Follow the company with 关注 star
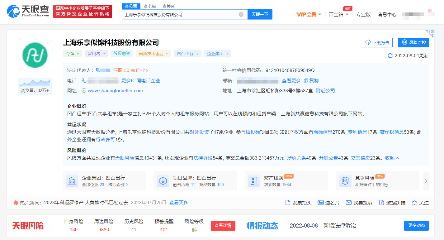 pos(420,203)
